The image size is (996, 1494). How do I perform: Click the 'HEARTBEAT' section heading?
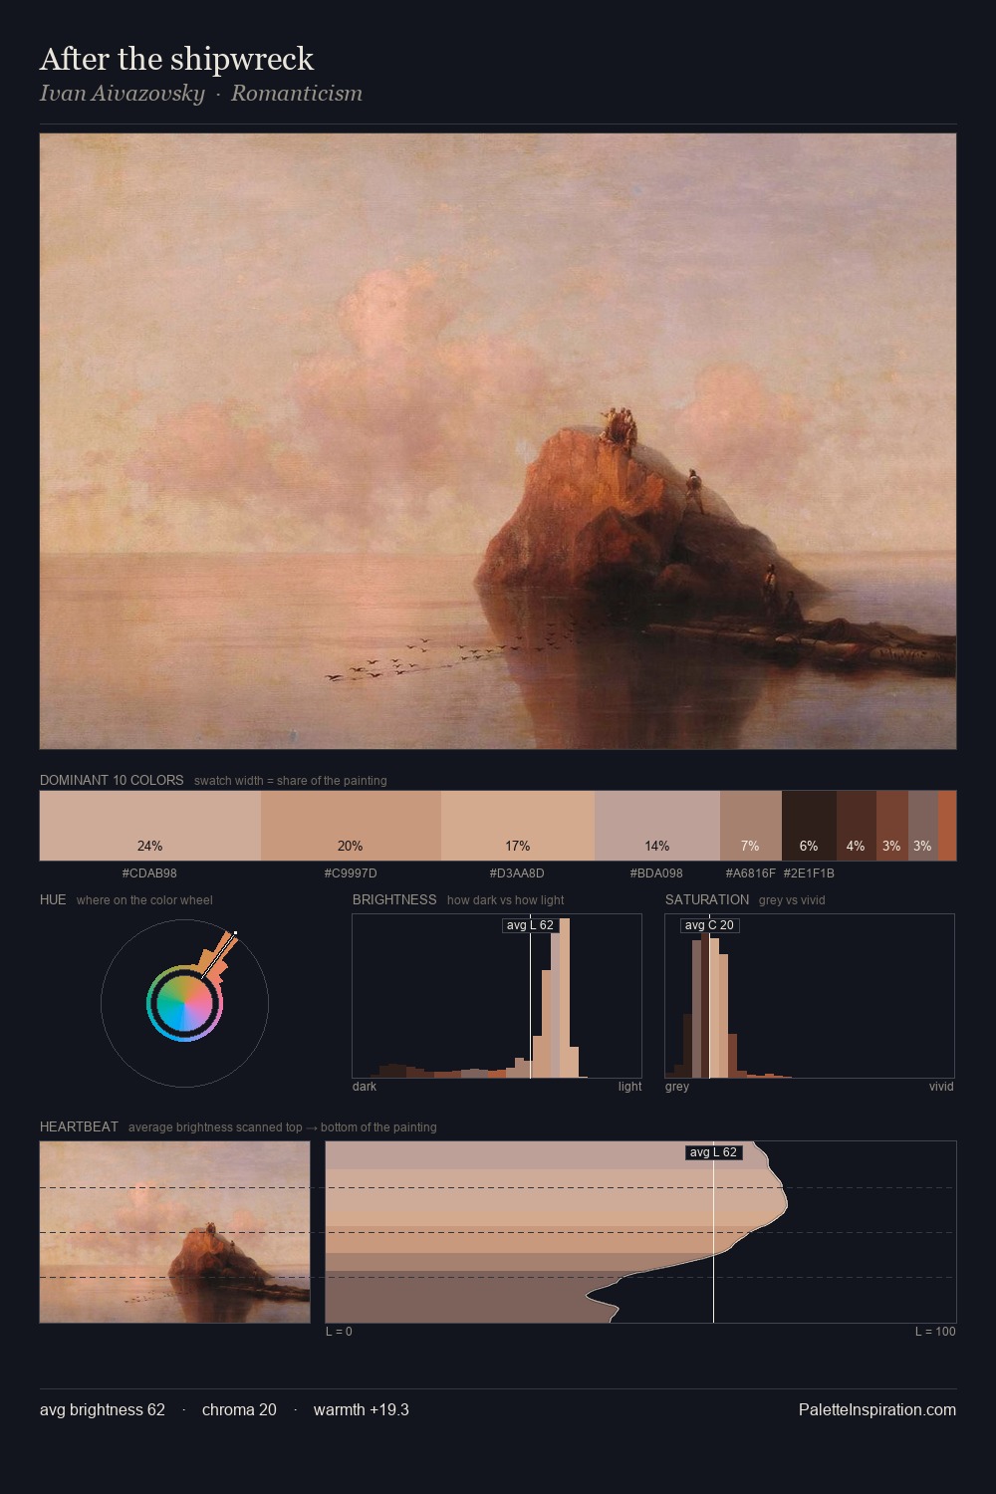pyautogui.click(x=79, y=1126)
